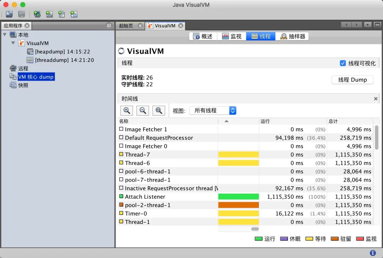
Task: Minimize the 应用程序 panel using its window icon
Action: pos(109,25)
